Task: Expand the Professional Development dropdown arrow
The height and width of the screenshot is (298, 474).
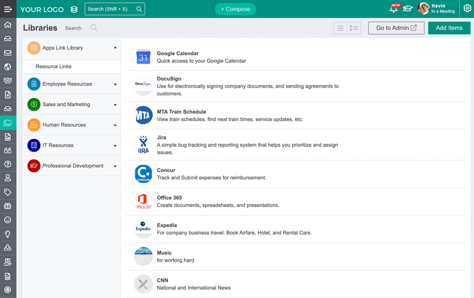Action: tap(115, 166)
